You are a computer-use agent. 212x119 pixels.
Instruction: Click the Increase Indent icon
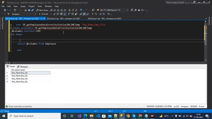(x=104, y=14)
